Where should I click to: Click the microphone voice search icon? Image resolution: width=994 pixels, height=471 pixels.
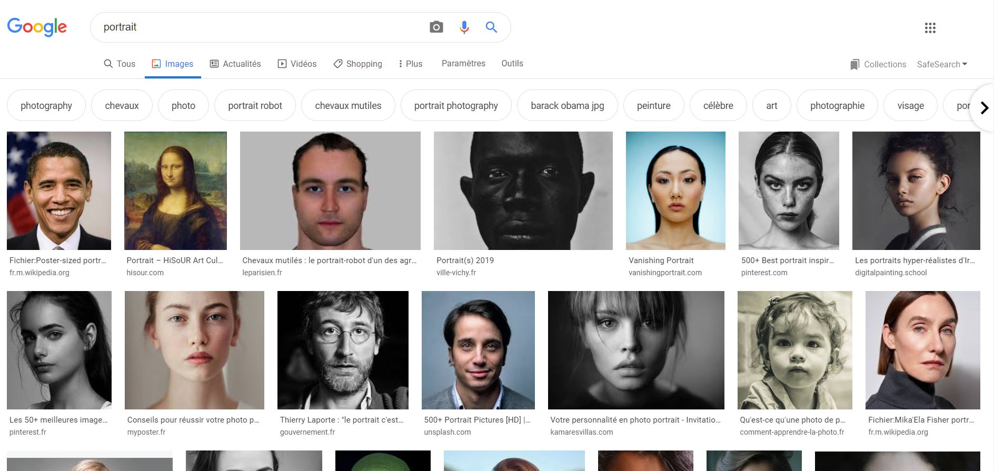tap(464, 27)
